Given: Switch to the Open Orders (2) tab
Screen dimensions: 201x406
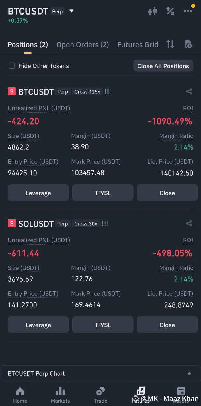Looking at the screenshot, I should [83, 45].
